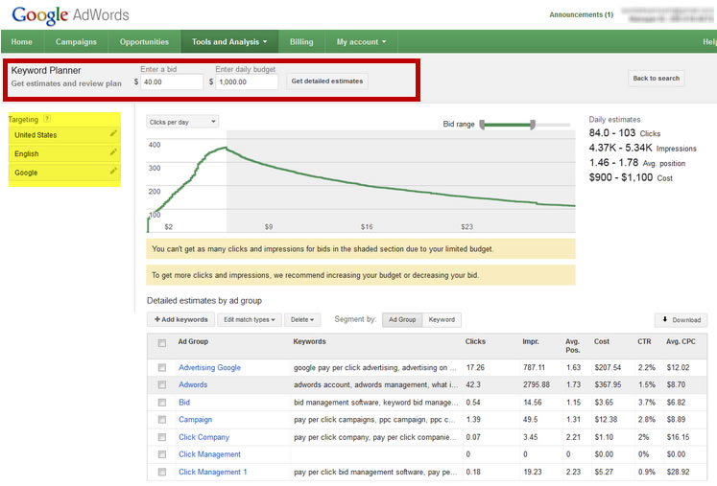Viewport: 717px width, 486px height.
Task: Click the Keywords column header
Action: (310, 341)
